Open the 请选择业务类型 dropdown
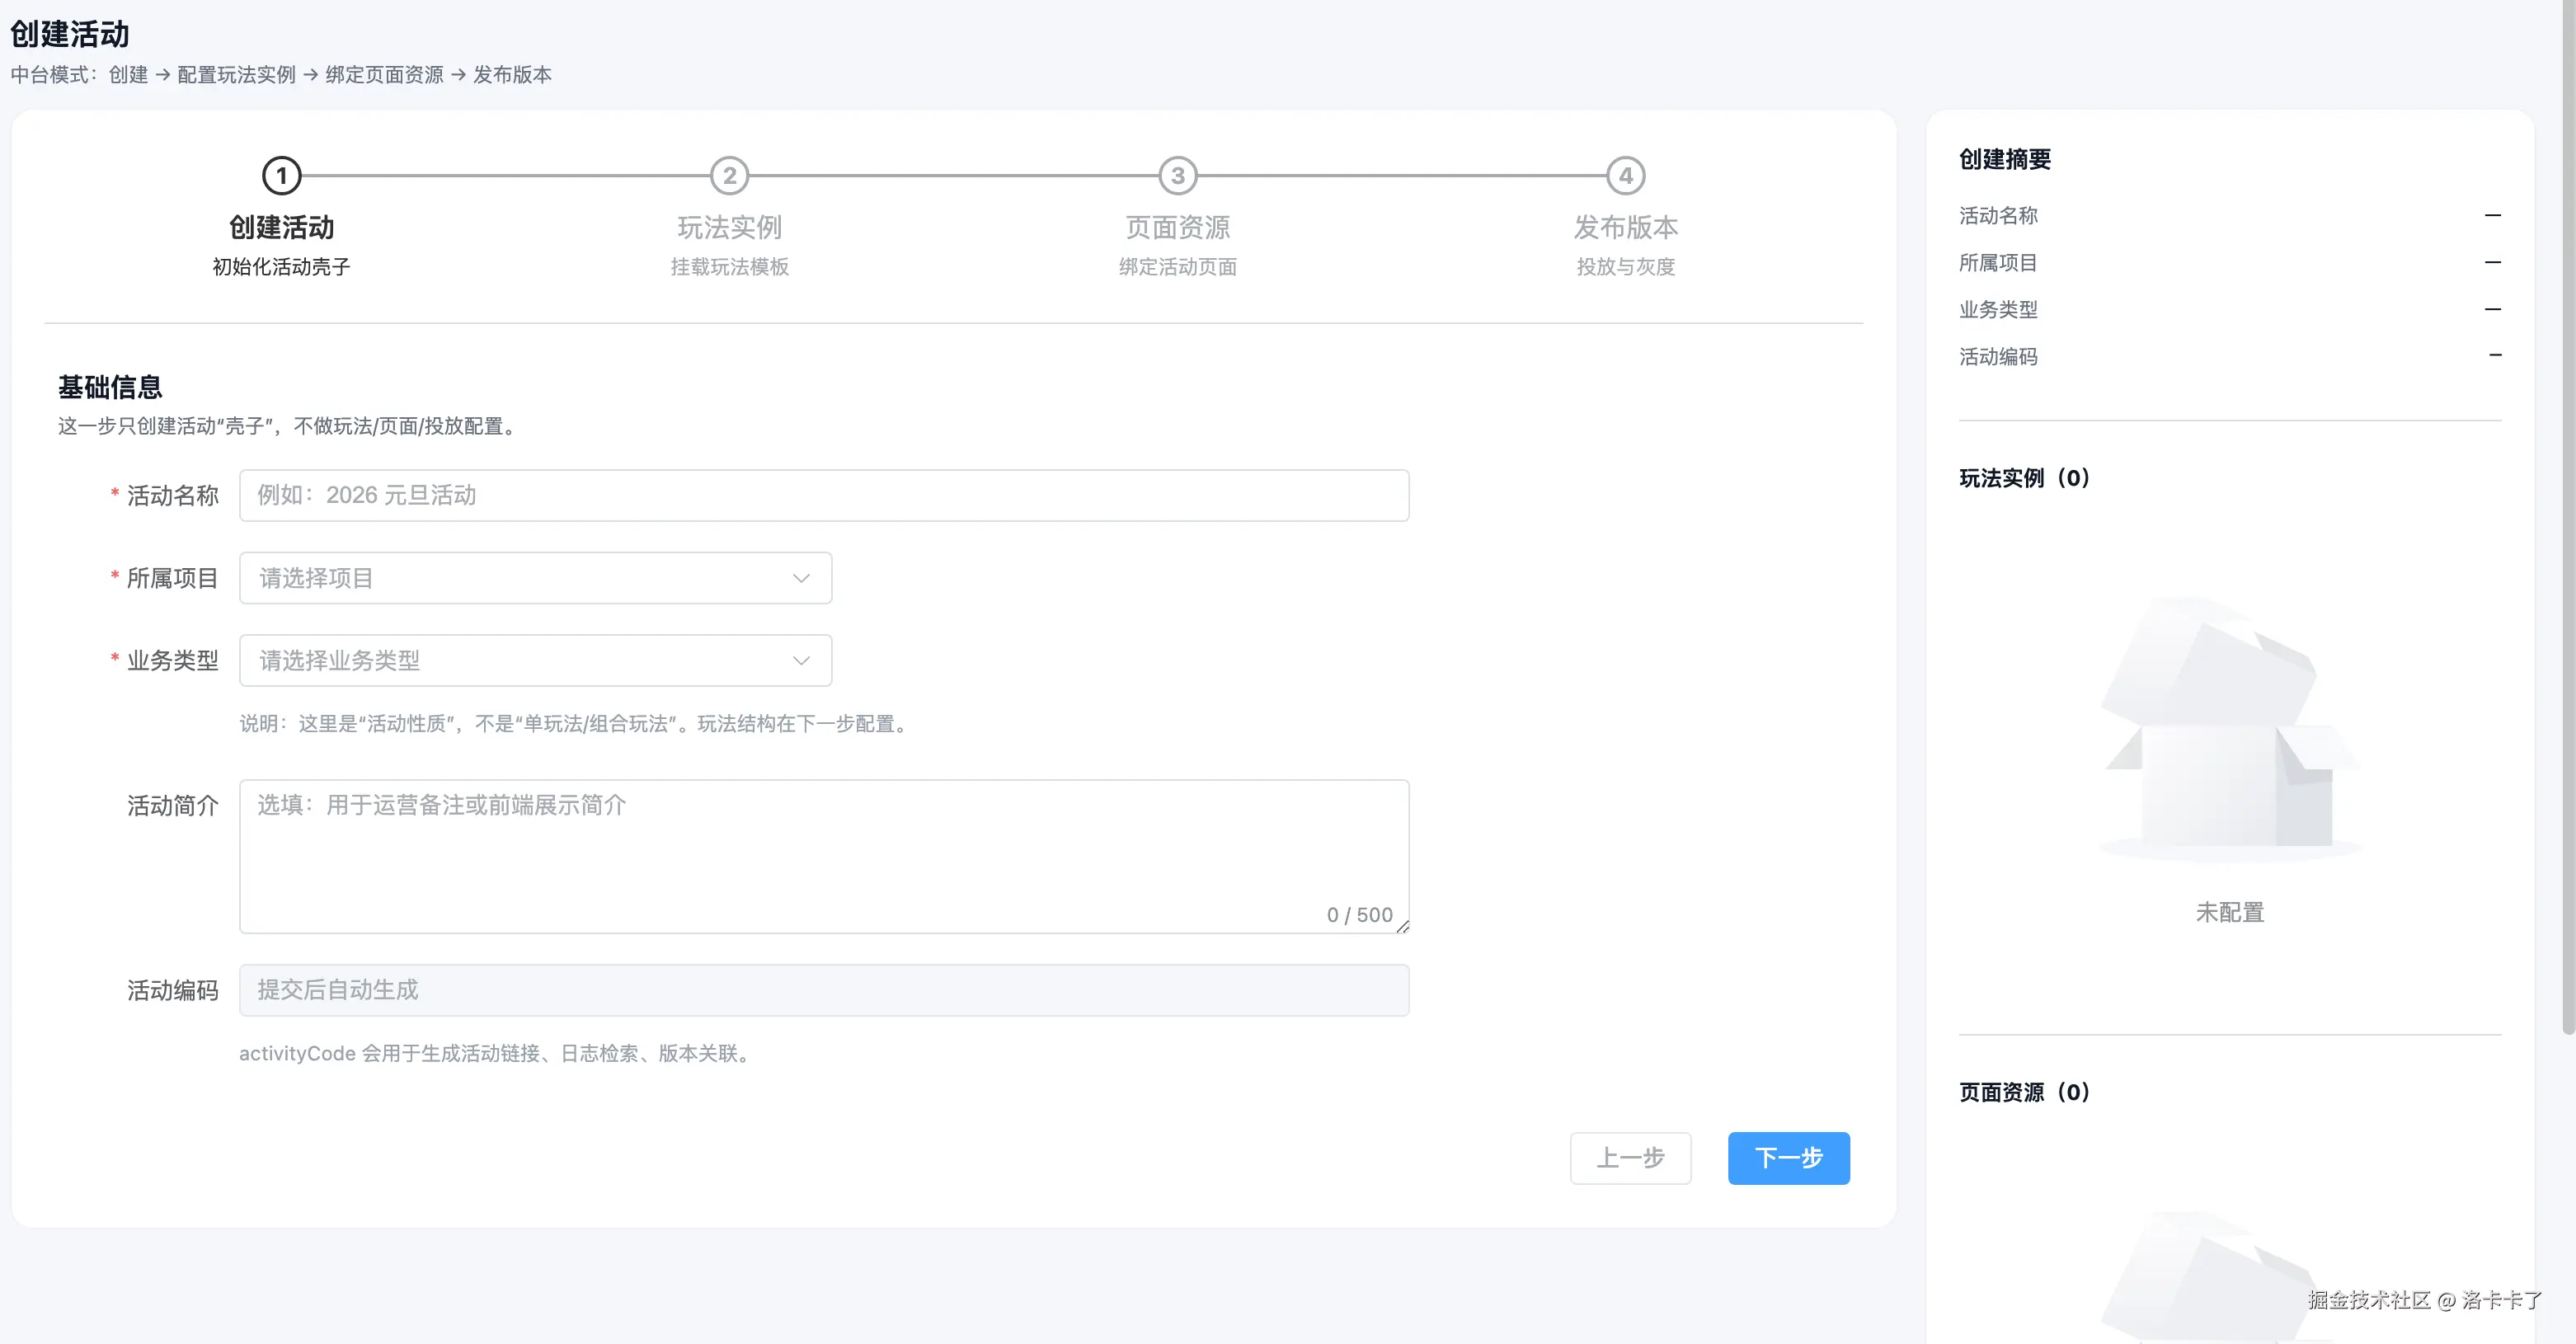The height and width of the screenshot is (1344, 2576). pos(520,660)
